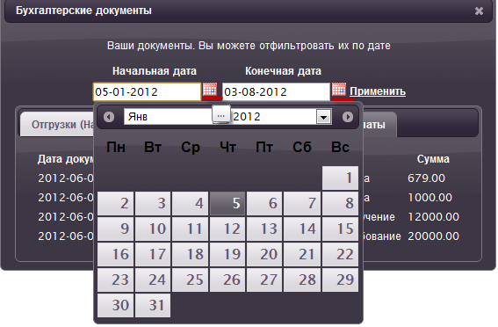498x327 pixels.
Task: Select day 11 in the calendar
Action: (x=191, y=229)
